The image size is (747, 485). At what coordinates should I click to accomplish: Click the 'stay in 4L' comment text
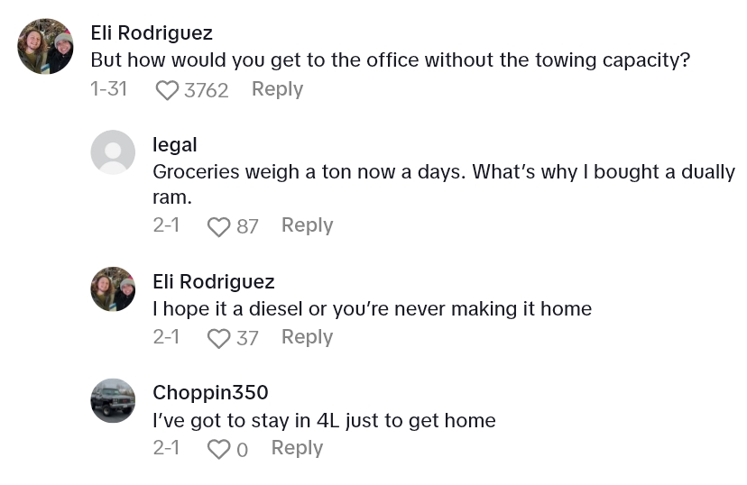pos(324,420)
